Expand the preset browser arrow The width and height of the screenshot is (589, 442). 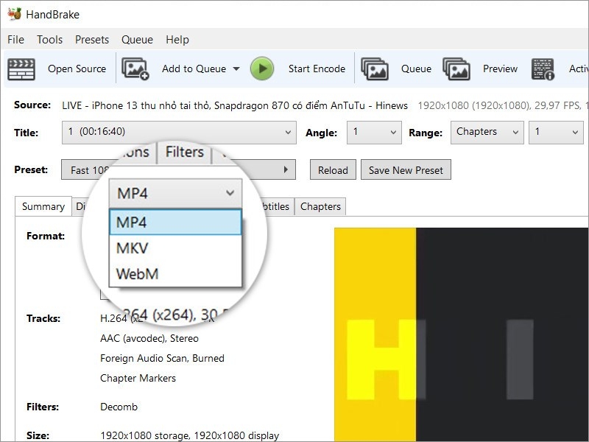click(287, 169)
